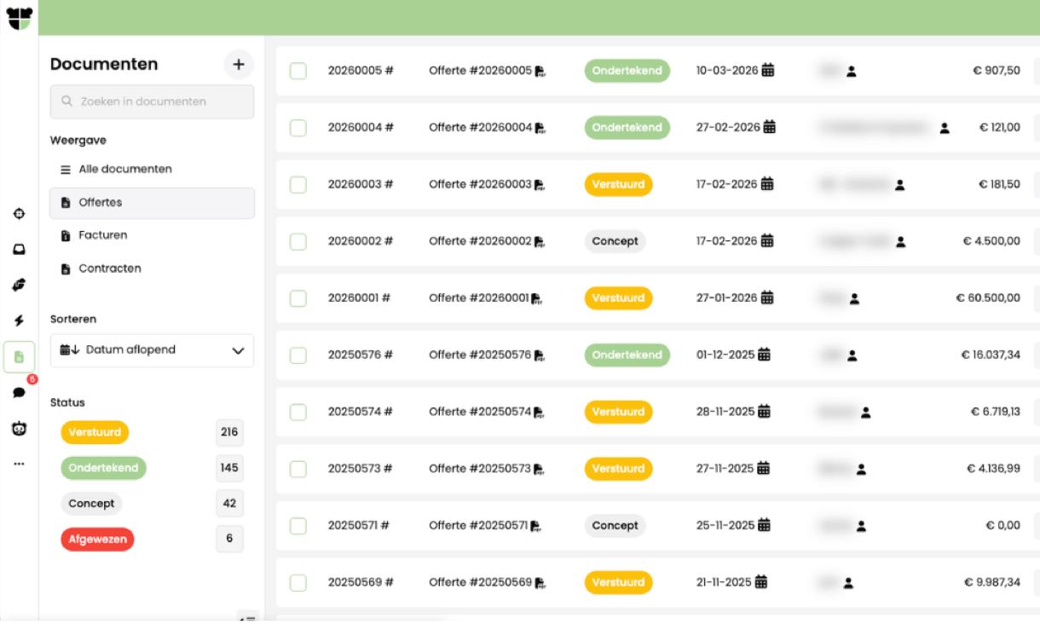1040x624 pixels.
Task: Open the chat bubble icon with notification badge
Action: [x=19, y=392]
